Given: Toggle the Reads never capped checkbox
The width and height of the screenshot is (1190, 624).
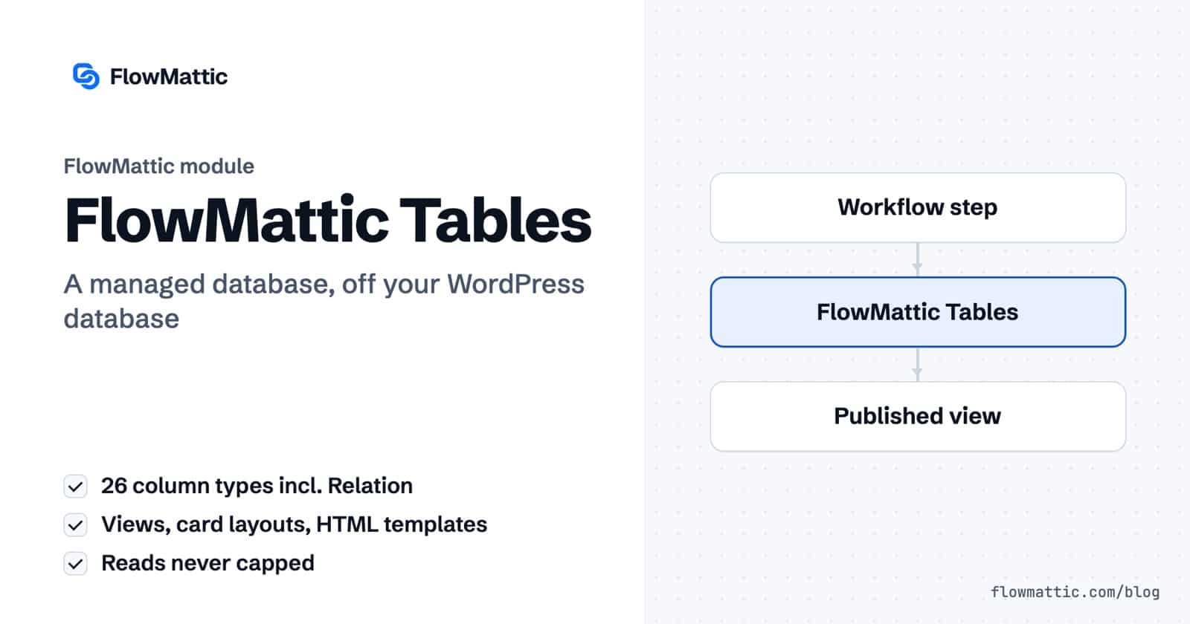Looking at the screenshot, I should click(75, 564).
